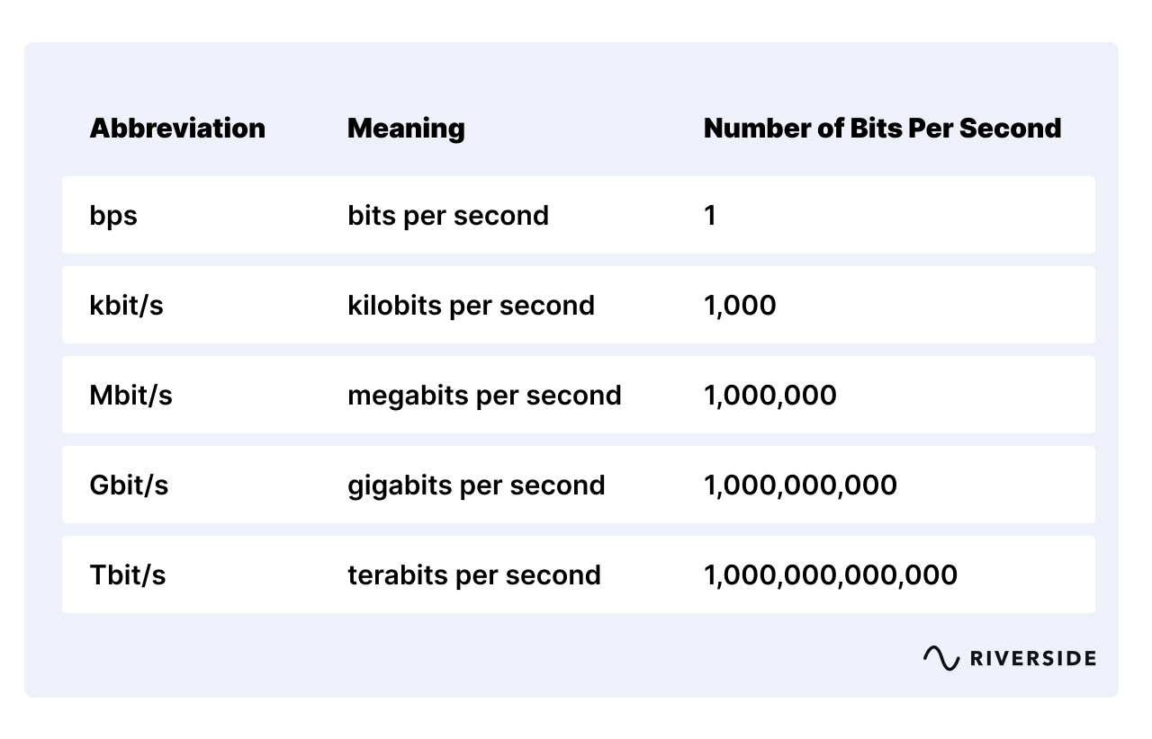Click the terabits per second text

pyautogui.click(x=474, y=575)
